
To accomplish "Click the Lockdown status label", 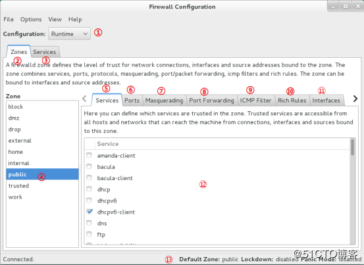I will pos(257,259).
